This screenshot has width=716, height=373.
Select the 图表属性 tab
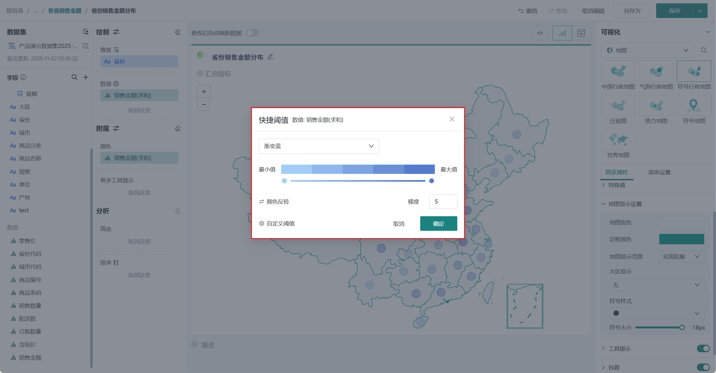(x=617, y=172)
